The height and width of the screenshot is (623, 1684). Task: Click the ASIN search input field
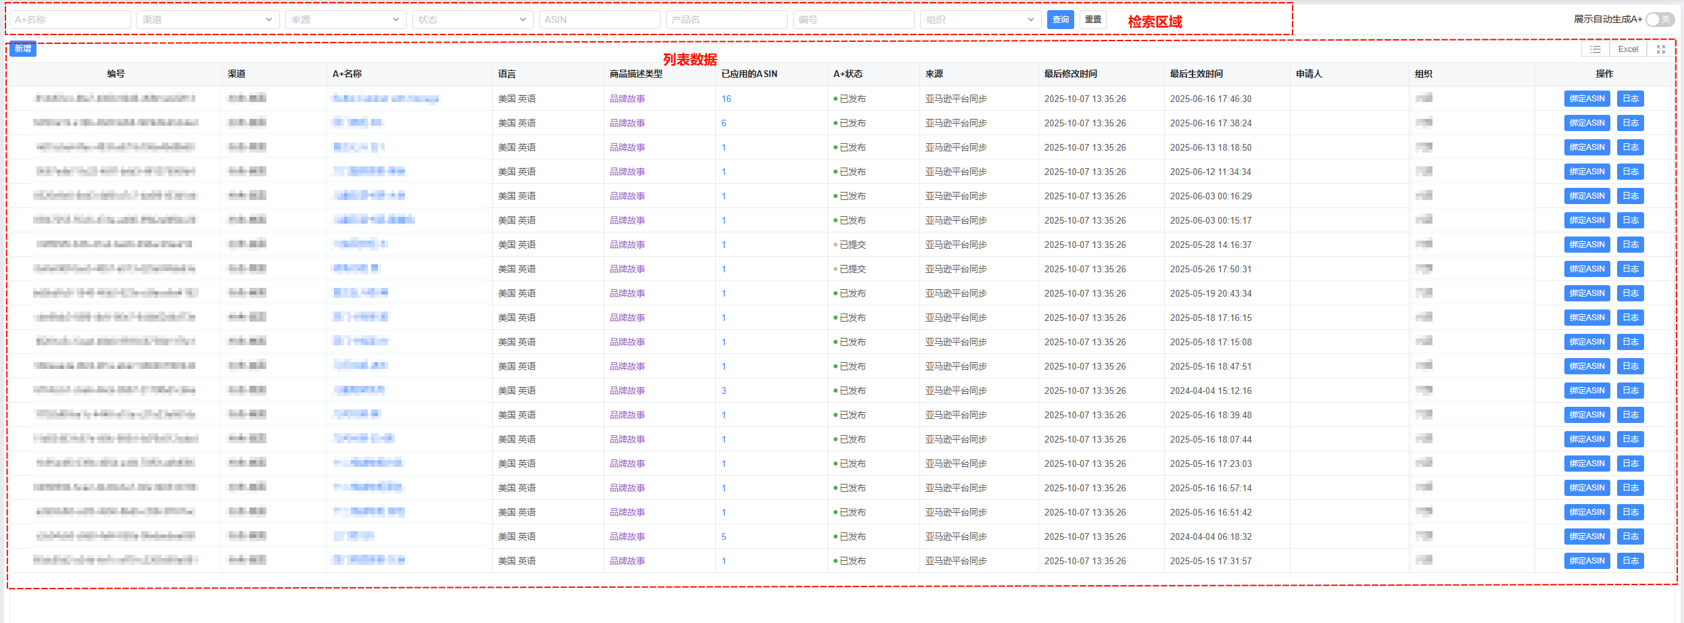point(599,20)
